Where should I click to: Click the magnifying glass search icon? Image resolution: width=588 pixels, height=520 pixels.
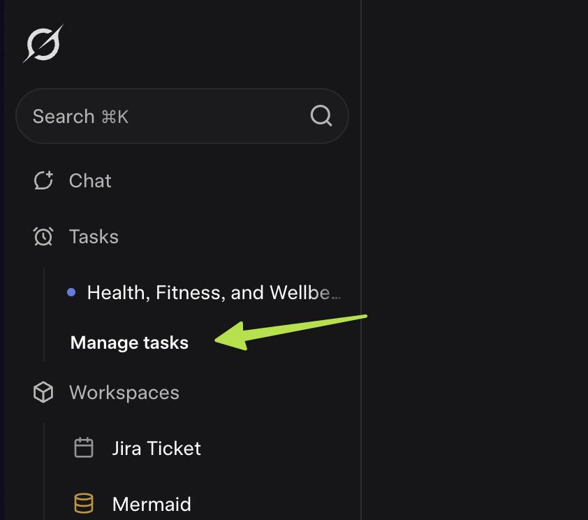pos(321,115)
